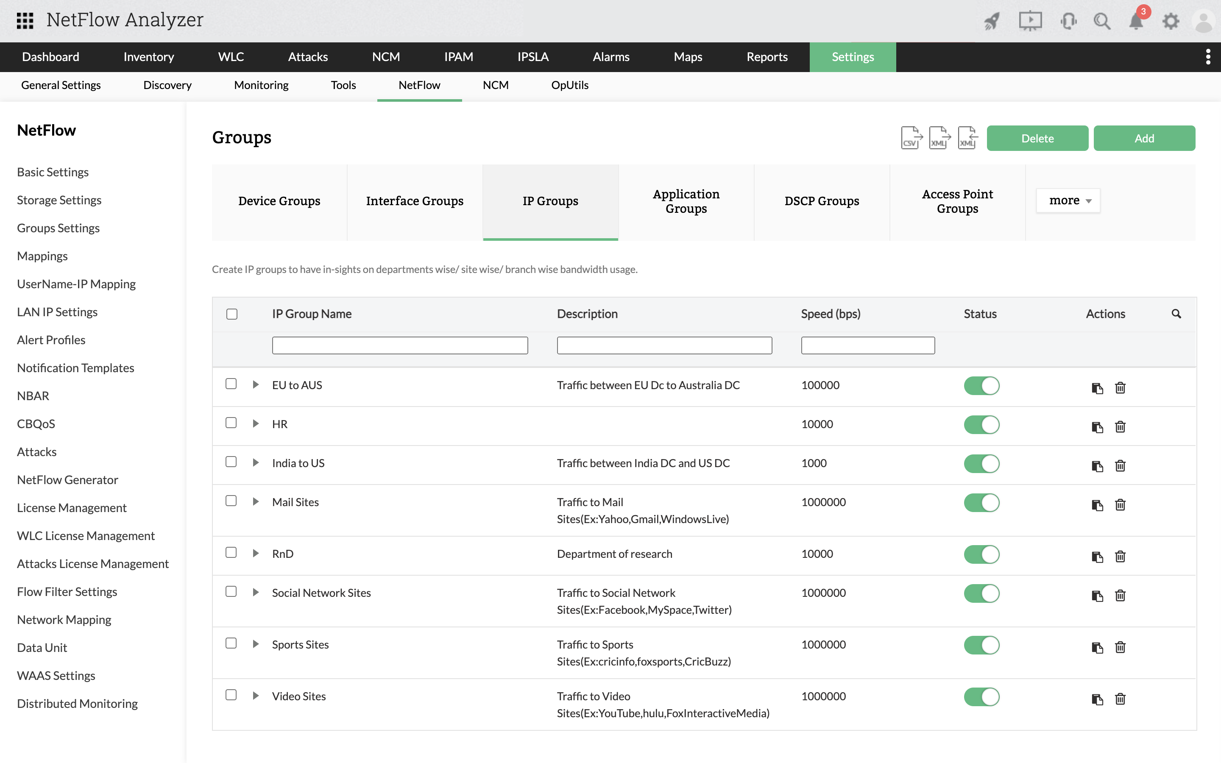Switch to the Interface Groups tab
Viewport: 1221px width, 763px height.
point(414,201)
